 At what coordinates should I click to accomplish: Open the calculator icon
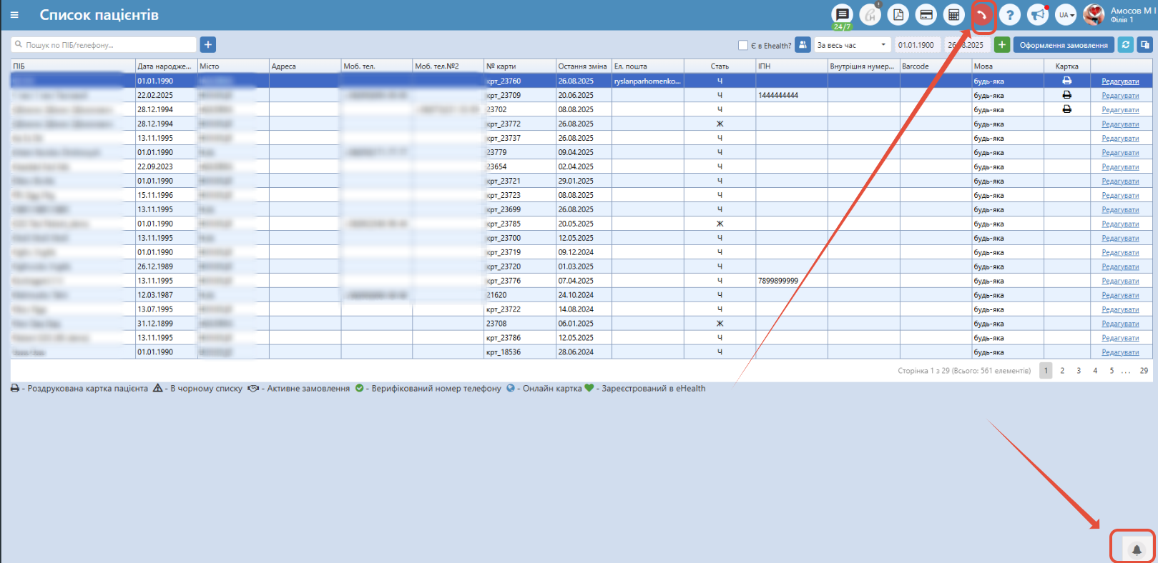[953, 15]
